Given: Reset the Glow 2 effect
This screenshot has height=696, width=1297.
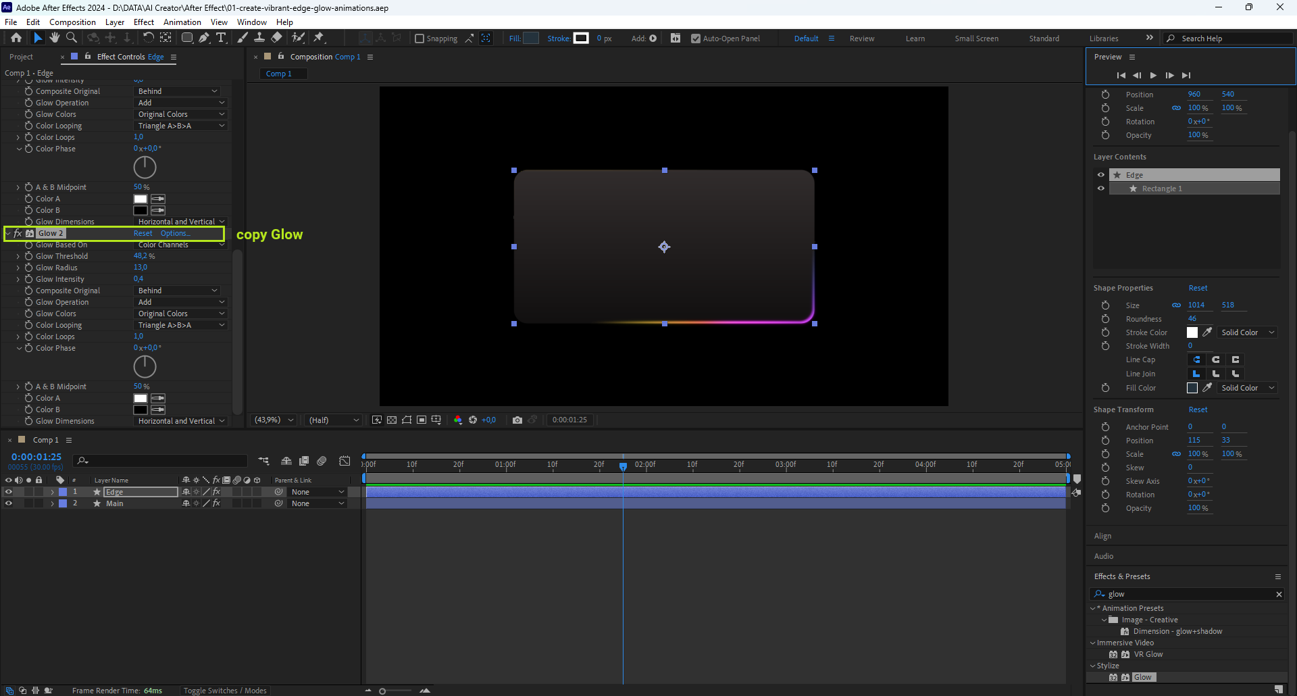Looking at the screenshot, I should pyautogui.click(x=143, y=233).
